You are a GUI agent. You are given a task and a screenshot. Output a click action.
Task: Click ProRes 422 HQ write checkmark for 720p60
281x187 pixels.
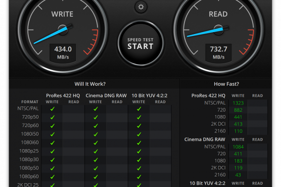[52, 126]
